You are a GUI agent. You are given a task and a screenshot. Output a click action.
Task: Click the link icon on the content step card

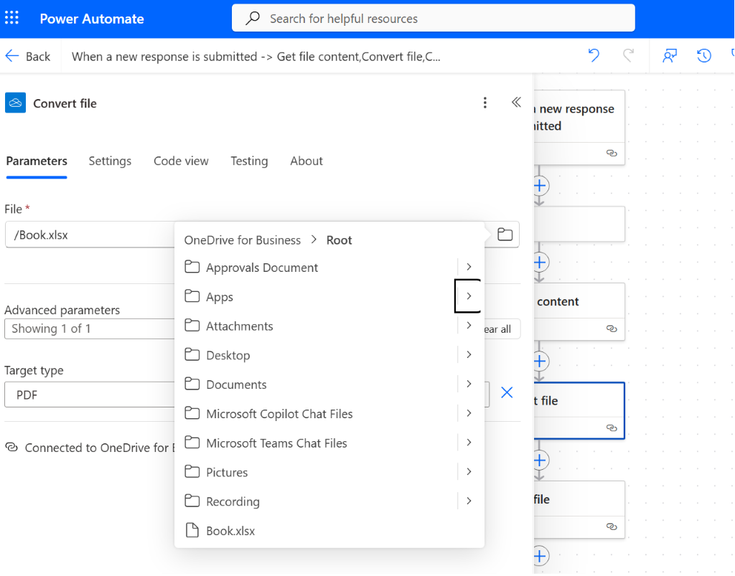tap(612, 329)
